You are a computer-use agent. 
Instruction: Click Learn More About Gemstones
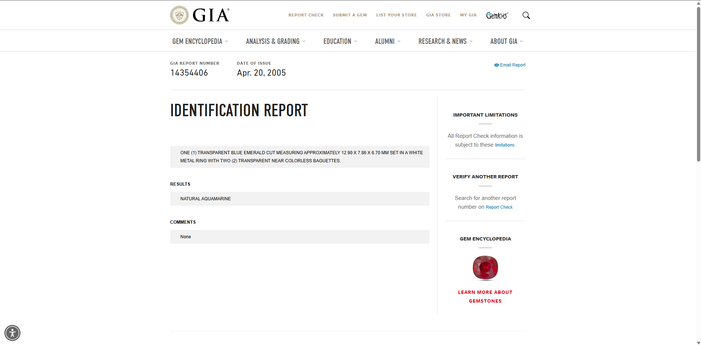pos(485,296)
